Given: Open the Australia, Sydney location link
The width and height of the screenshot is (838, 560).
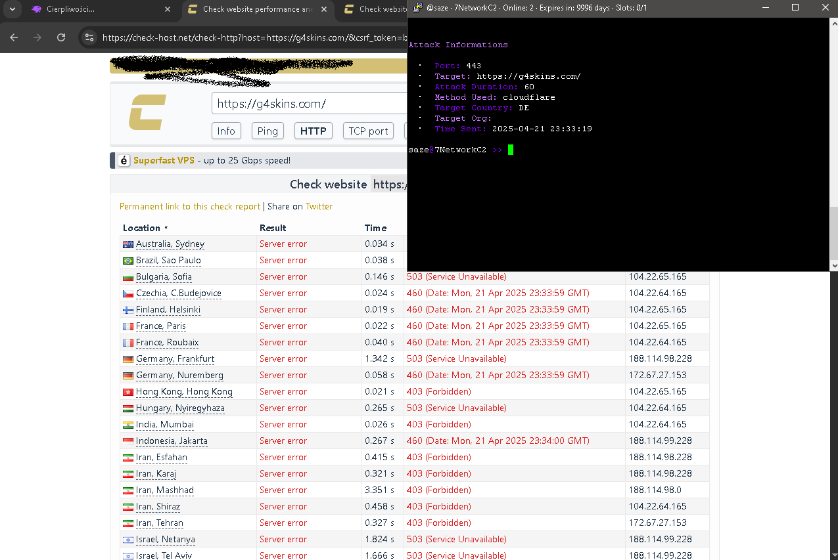Looking at the screenshot, I should click(170, 244).
